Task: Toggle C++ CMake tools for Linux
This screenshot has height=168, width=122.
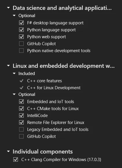Action: (x=21, y=109)
